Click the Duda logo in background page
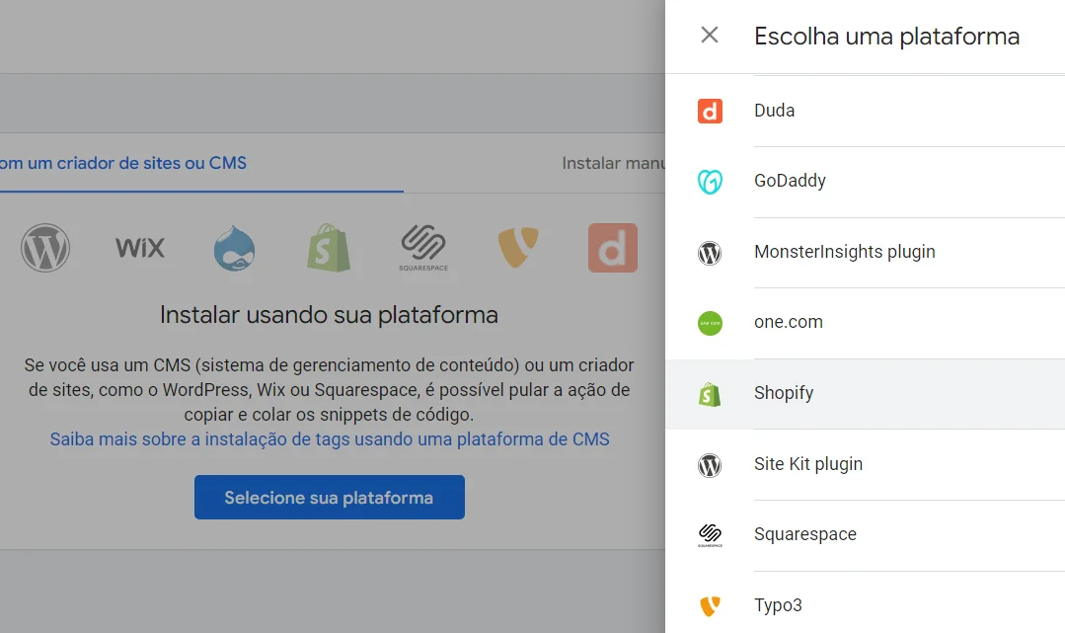1065x633 pixels. [613, 248]
